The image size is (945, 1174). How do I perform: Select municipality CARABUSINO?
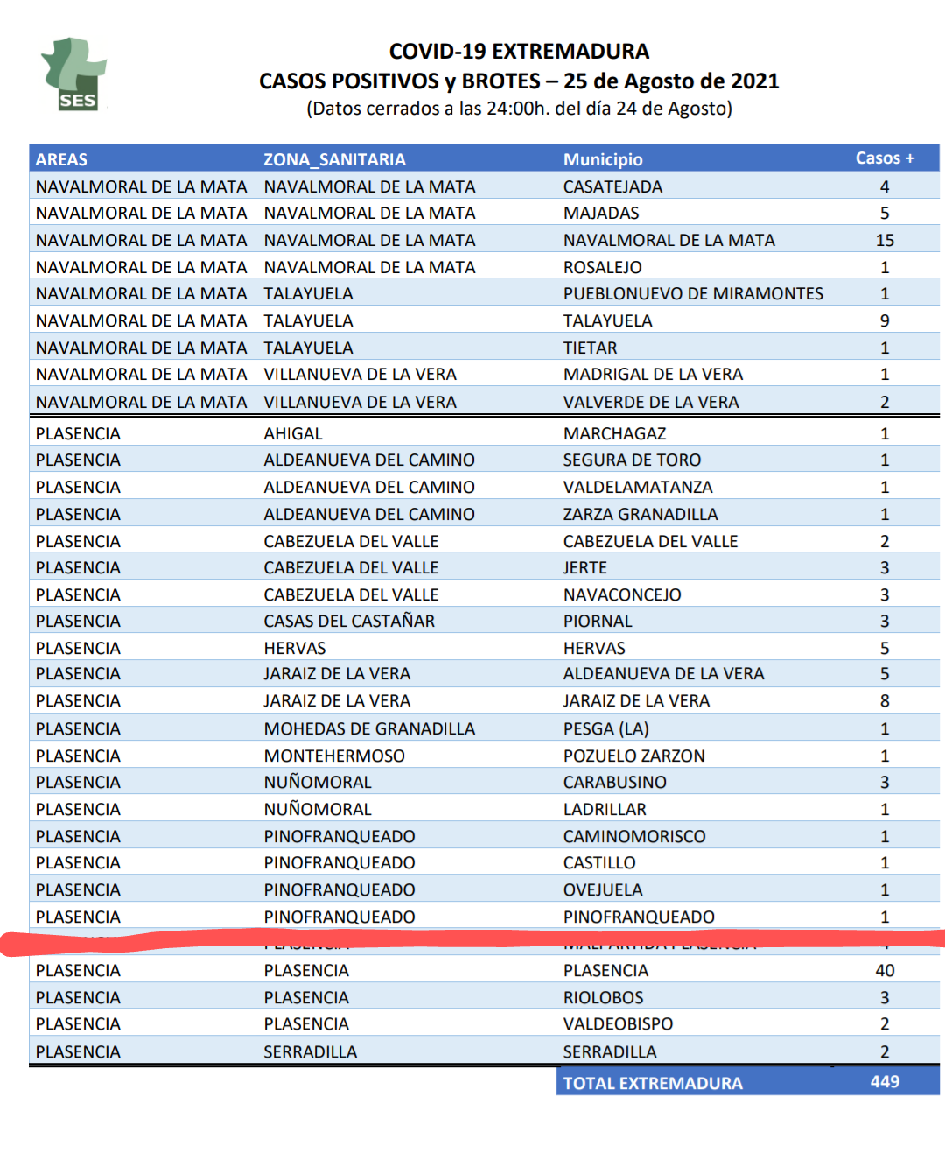click(614, 782)
